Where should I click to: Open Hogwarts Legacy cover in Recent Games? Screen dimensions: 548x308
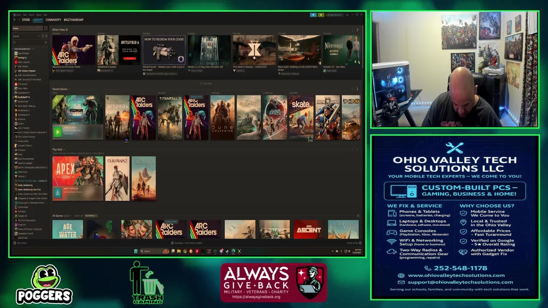[x=249, y=118]
